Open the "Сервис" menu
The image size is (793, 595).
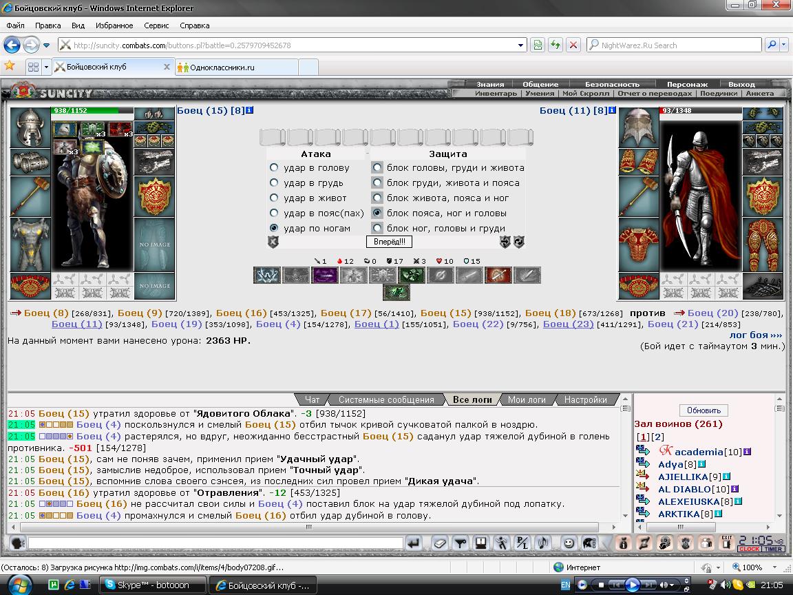[156, 25]
